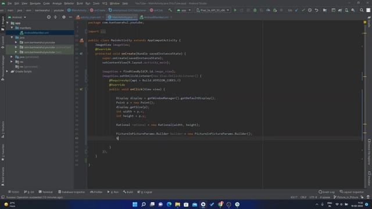This screenshot has height=209, width=372.
Task: Open the Android project view dropdown
Action: click(x=17, y=17)
